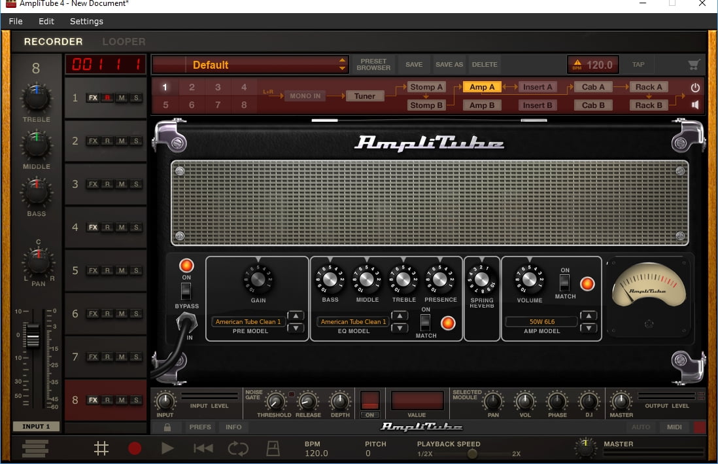Screen dimensions: 718x464
Task: Click the record button in the transport bar
Action: pyautogui.click(x=135, y=448)
